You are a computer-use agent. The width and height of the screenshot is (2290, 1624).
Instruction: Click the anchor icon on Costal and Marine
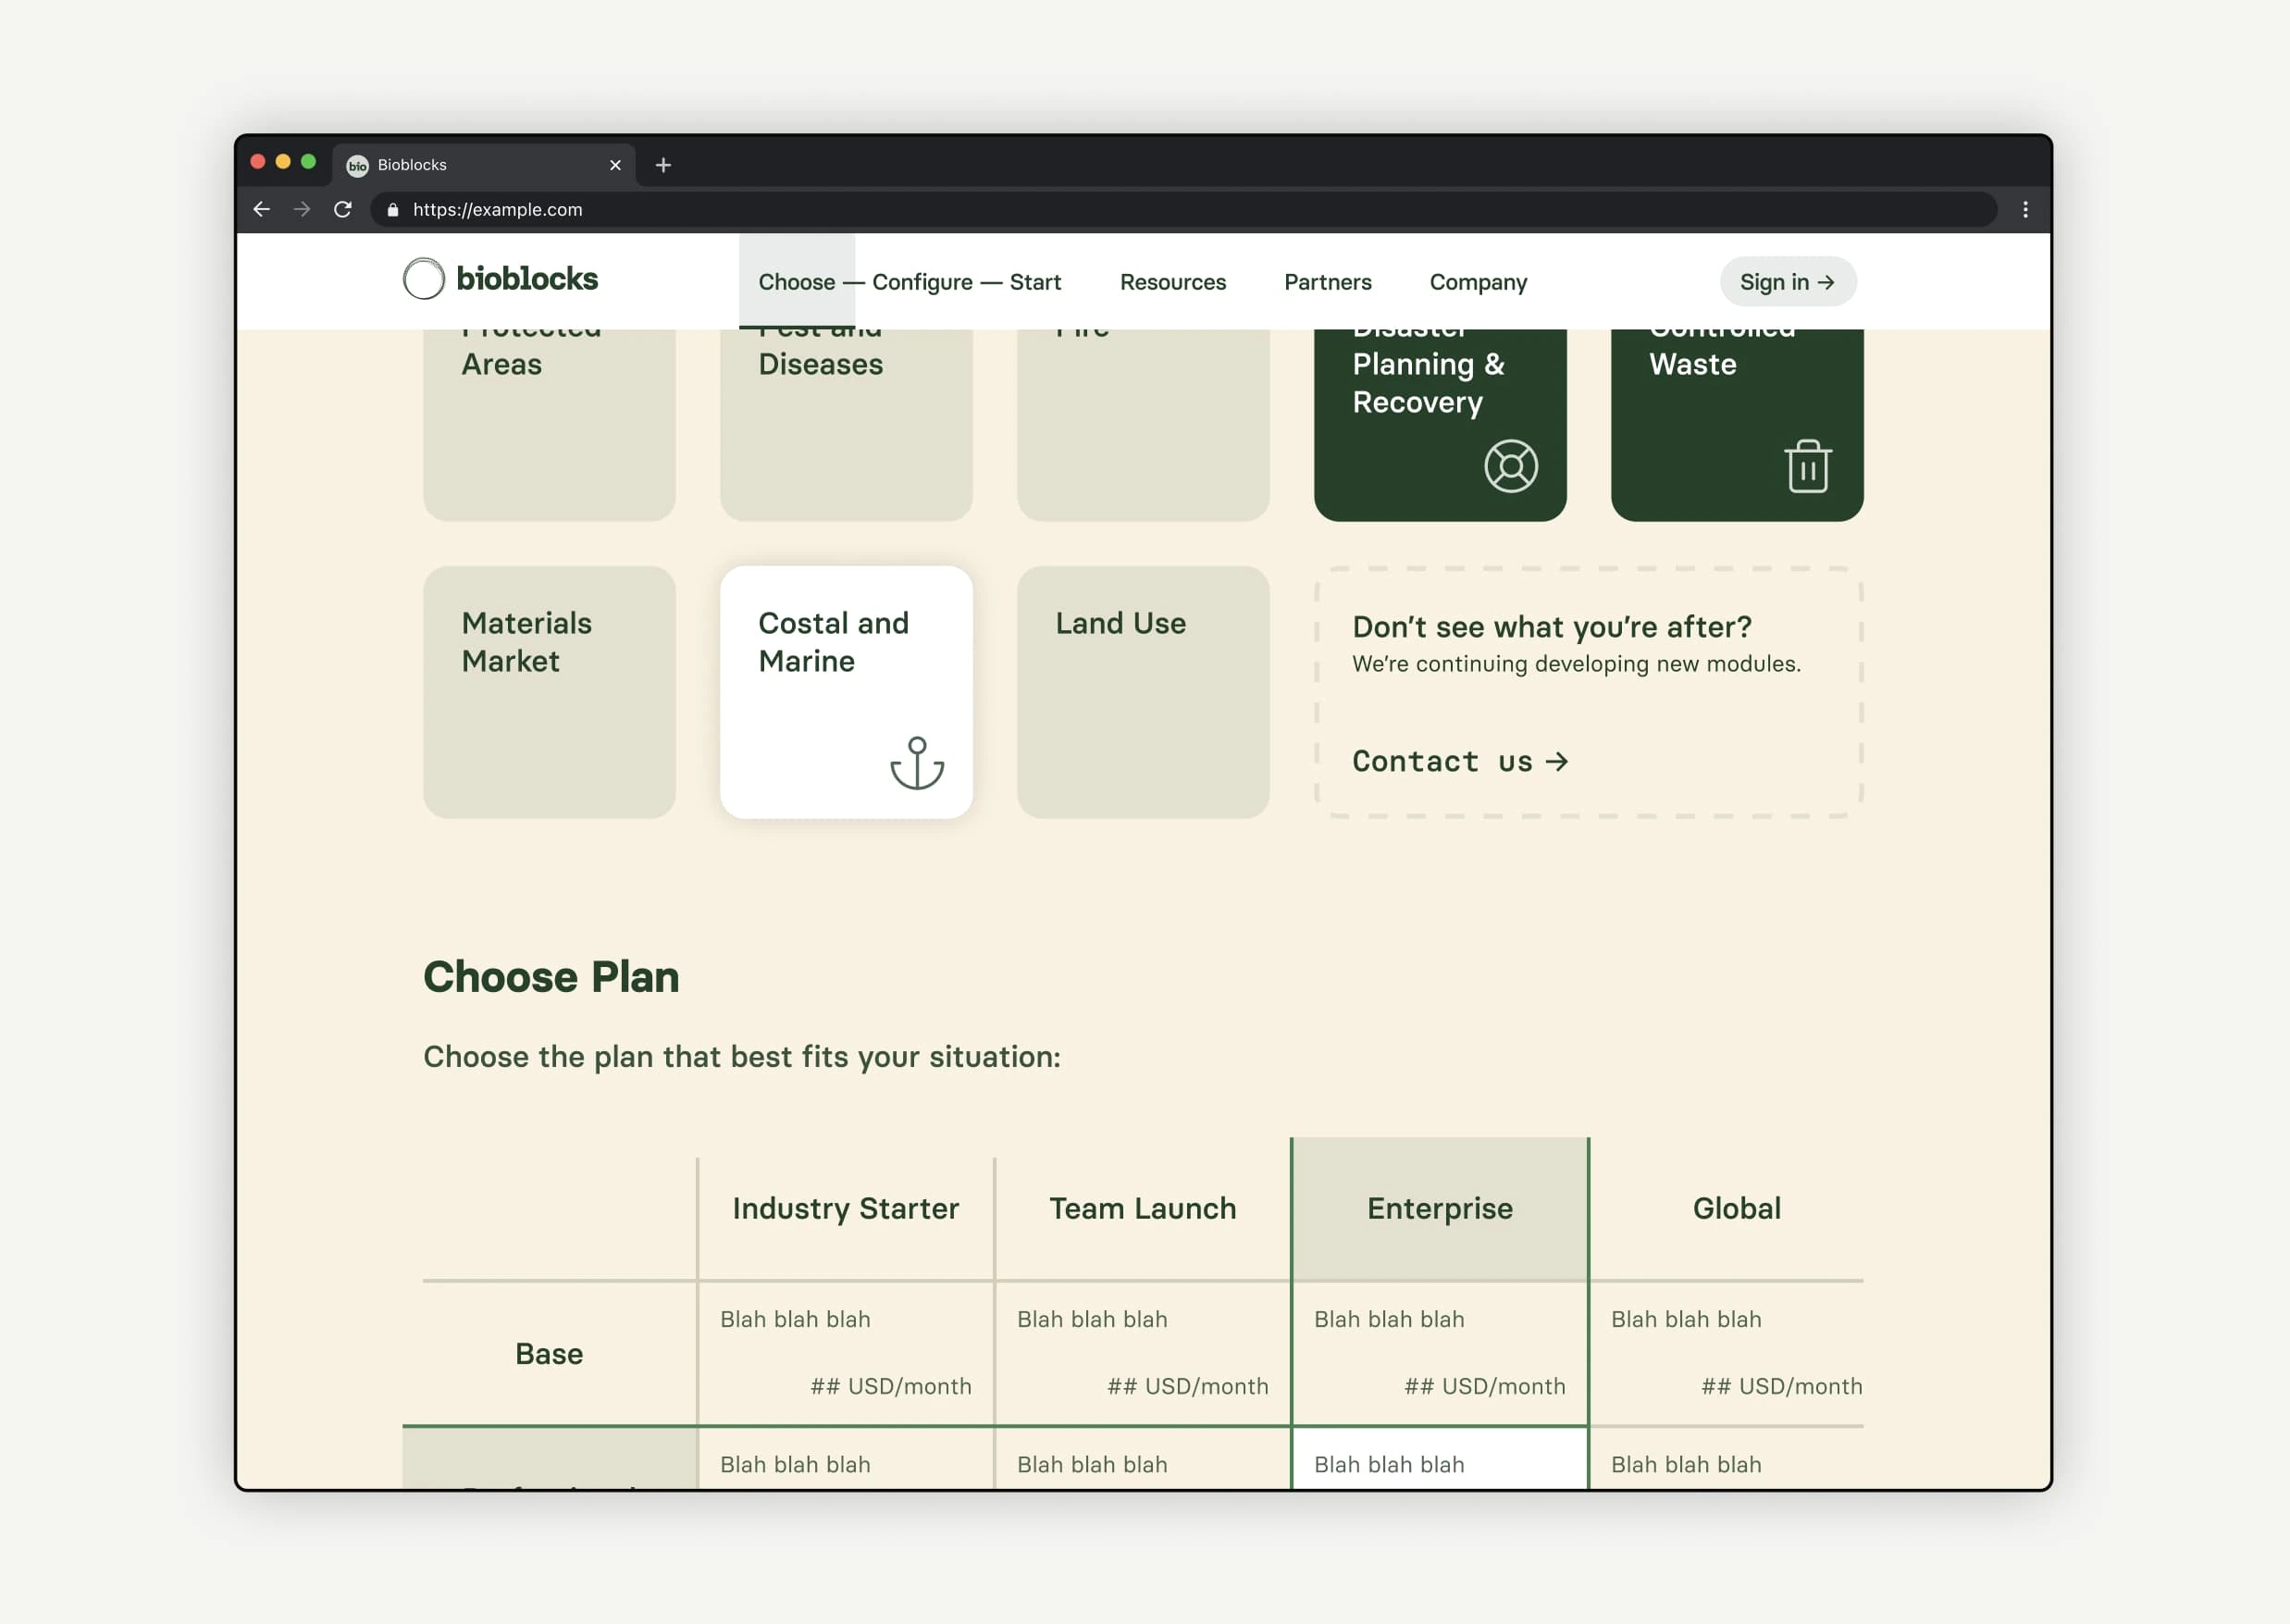[916, 763]
